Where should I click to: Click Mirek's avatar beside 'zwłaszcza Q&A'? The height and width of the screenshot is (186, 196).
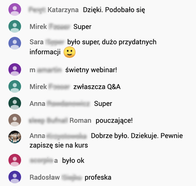(15, 87)
